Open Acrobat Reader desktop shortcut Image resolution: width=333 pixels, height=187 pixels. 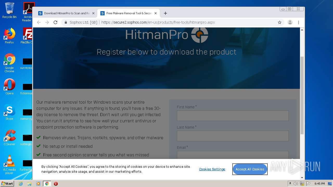28,12
